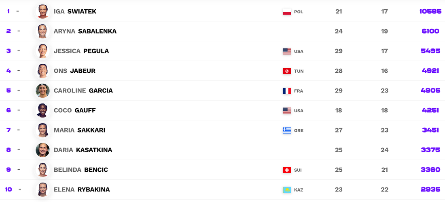Click Daria Kasatkina's photo
Viewport: 445px width, 202px height.
(42, 150)
